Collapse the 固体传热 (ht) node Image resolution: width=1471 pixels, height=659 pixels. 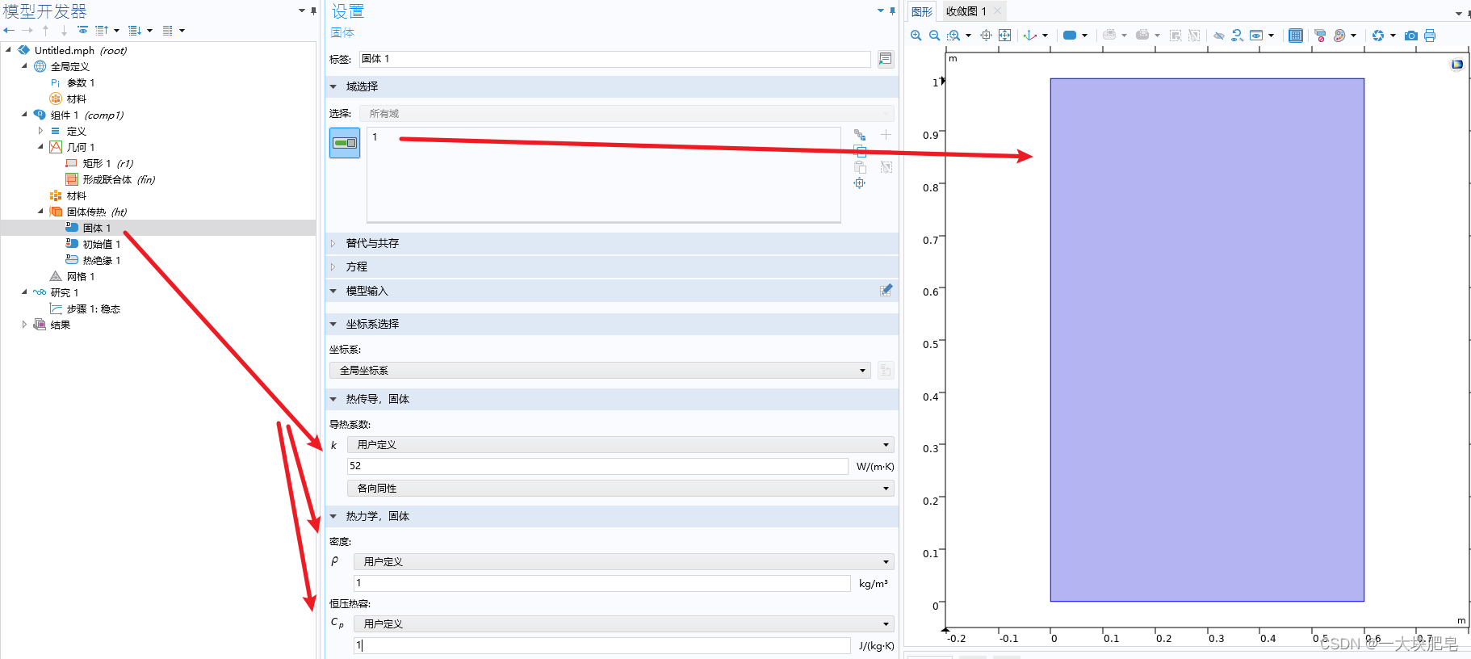[40, 212]
